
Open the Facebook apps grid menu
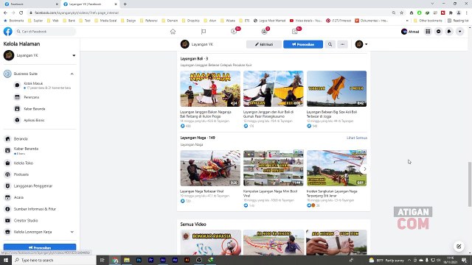point(428,32)
